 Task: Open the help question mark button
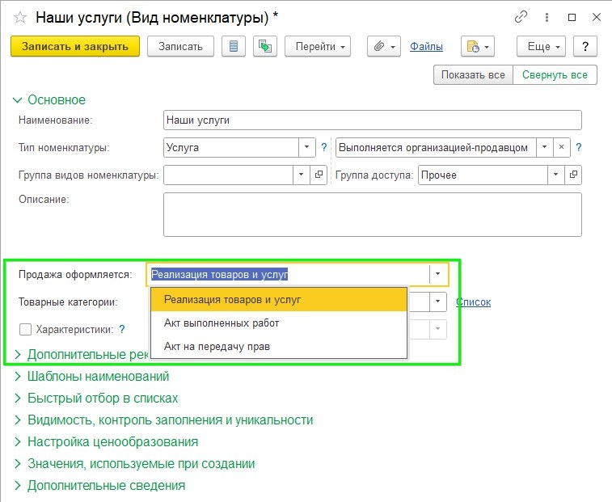(x=585, y=46)
